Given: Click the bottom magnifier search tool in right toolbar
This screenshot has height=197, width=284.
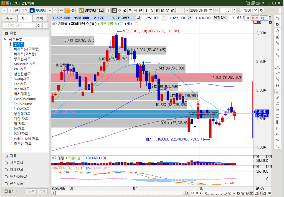Looking at the screenshot, I should coord(277,146).
